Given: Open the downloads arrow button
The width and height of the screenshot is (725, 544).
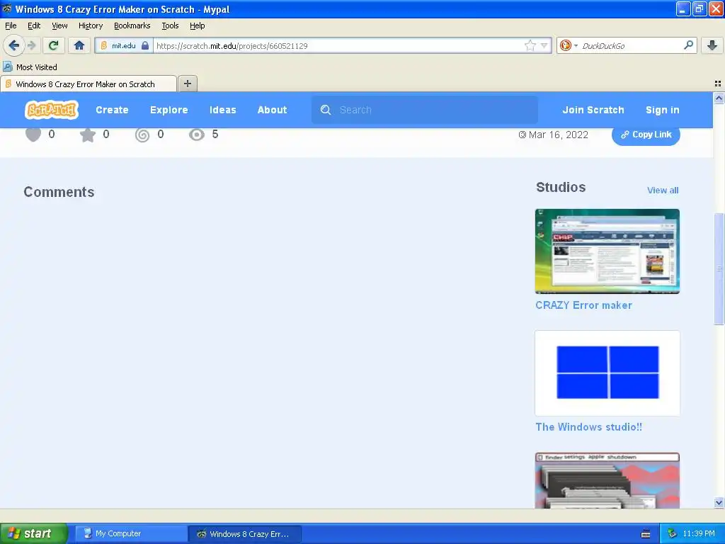Looking at the screenshot, I should 712,45.
